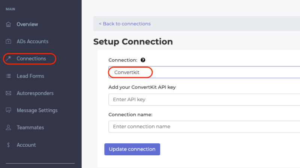Click the Message Settings chat bubble icon

click(8, 110)
